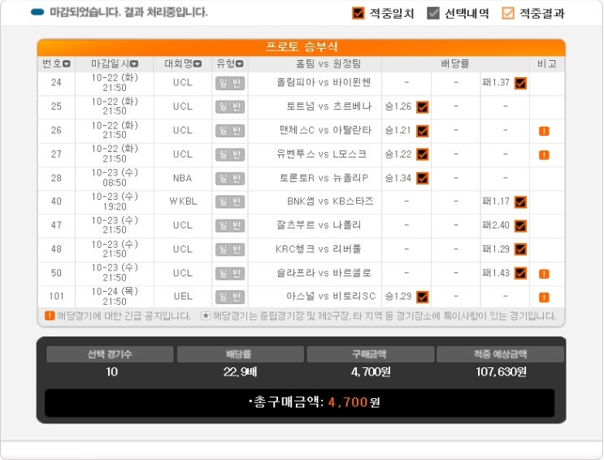Click the 일반 type badge for NBA match 28

(x=230, y=178)
